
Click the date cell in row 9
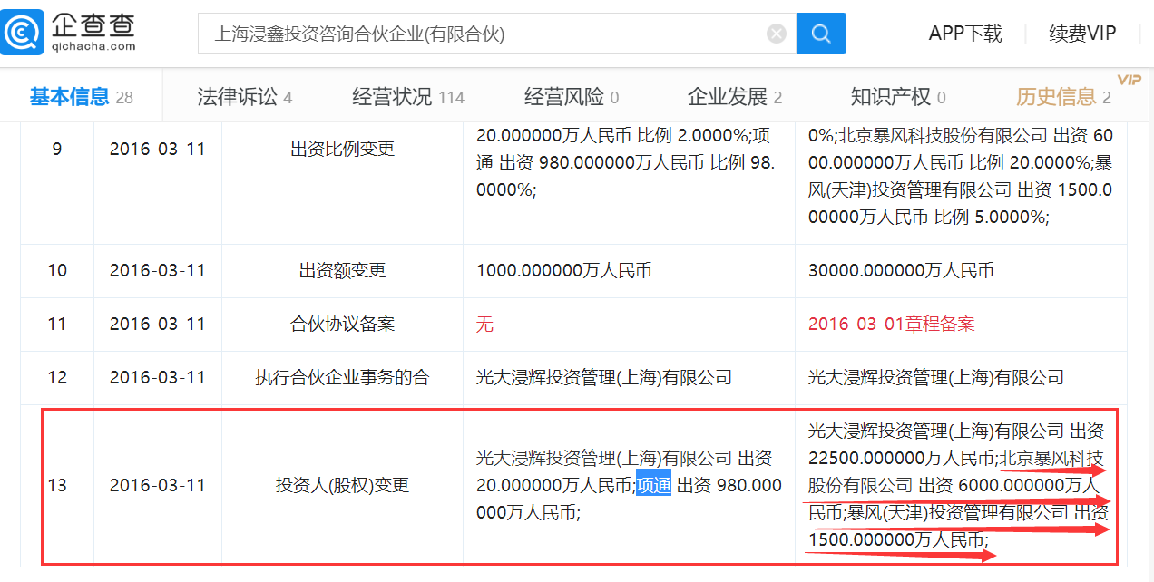158,149
